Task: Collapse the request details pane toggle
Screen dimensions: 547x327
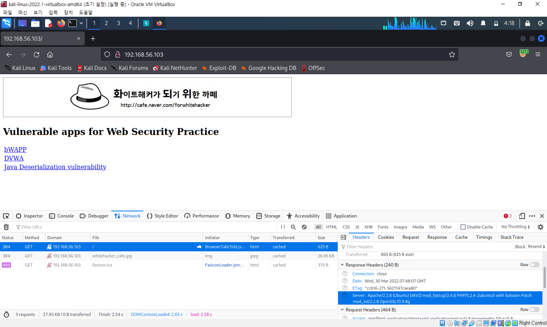Action: click(x=343, y=237)
